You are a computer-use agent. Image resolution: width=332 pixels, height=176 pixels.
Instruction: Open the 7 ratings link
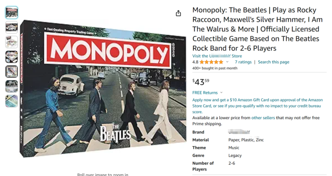point(243,62)
